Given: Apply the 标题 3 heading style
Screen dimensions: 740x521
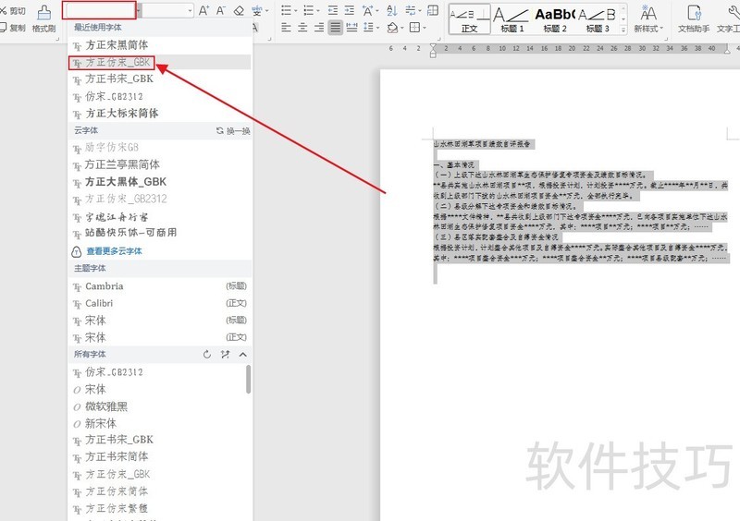Looking at the screenshot, I should coord(598,19).
